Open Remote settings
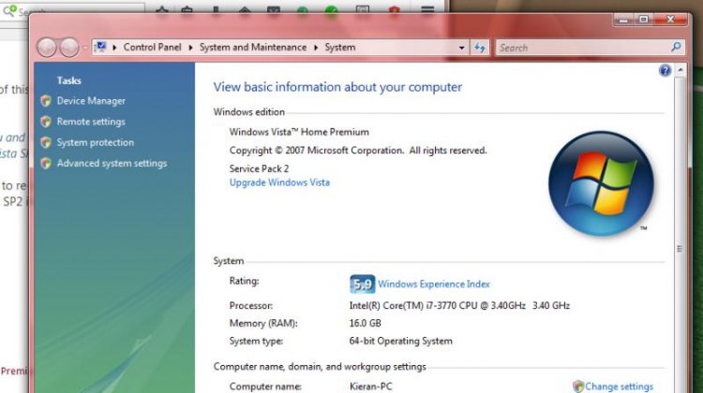Screen dimensions: 703x393 click(x=91, y=122)
